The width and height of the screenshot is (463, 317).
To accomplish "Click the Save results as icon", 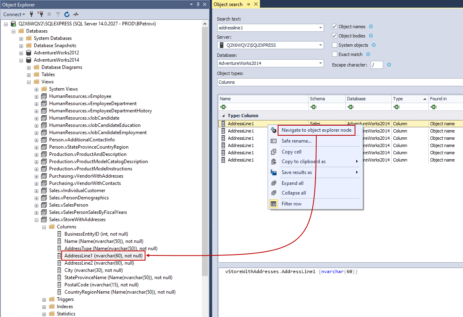I will click(273, 172).
